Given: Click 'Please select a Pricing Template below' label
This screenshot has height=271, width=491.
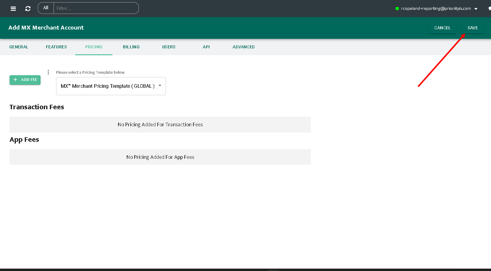Looking at the screenshot, I should (x=90, y=72).
